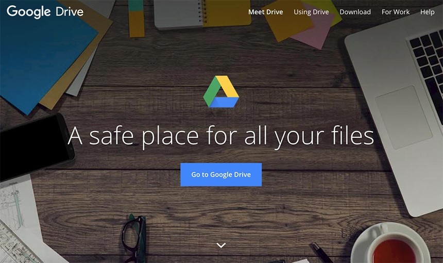Click the down chevron at the bottom of the page

point(221,245)
